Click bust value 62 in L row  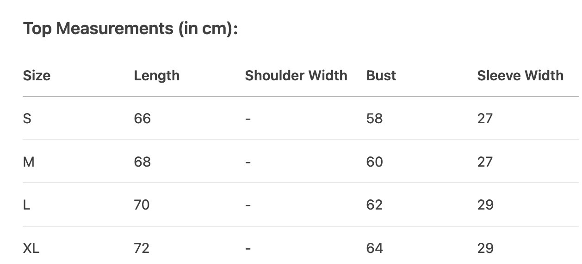click(374, 205)
